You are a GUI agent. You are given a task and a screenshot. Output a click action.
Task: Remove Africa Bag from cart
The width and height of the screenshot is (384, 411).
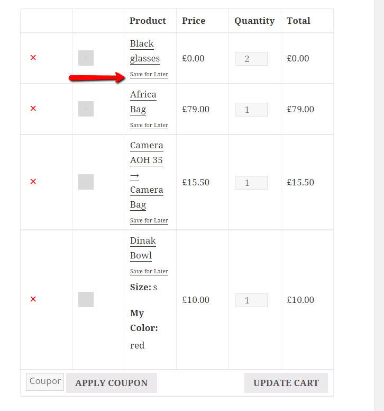pos(33,109)
